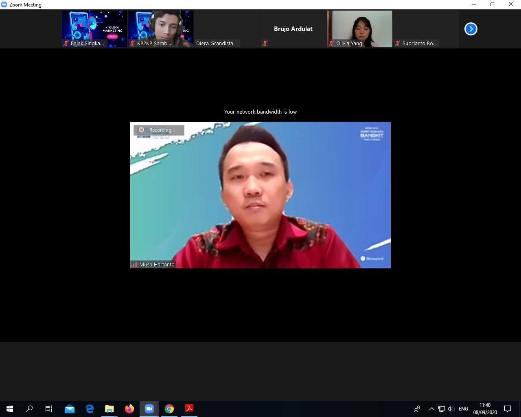Image resolution: width=521 pixels, height=417 pixels.
Task: Select the KP2KP Samb... video thumbnail
Action: coord(161,29)
